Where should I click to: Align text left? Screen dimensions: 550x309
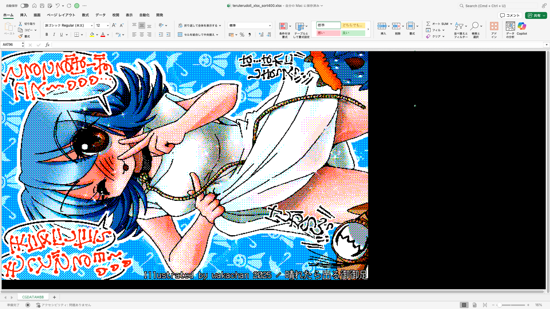[x=134, y=35]
